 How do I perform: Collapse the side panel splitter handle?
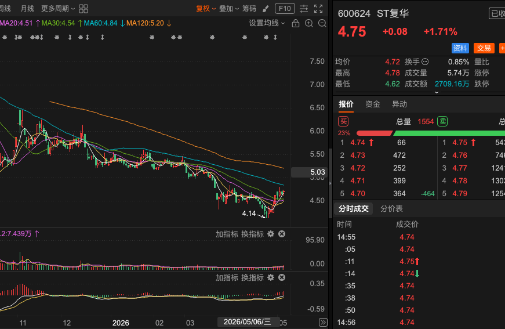coord(330,183)
